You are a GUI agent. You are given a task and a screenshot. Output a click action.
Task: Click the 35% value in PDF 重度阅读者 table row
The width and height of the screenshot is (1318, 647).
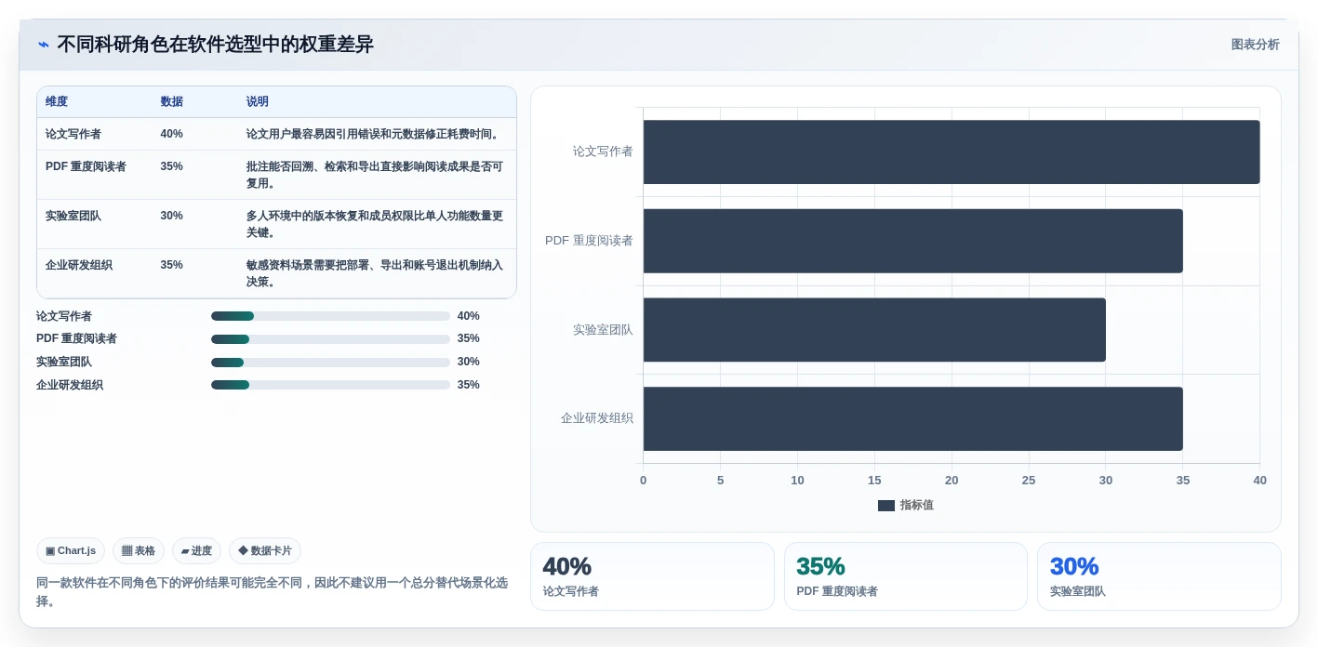pos(171,166)
